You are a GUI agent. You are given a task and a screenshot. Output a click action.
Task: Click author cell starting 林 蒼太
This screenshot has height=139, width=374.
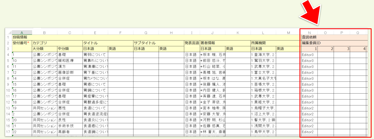pos(212,132)
